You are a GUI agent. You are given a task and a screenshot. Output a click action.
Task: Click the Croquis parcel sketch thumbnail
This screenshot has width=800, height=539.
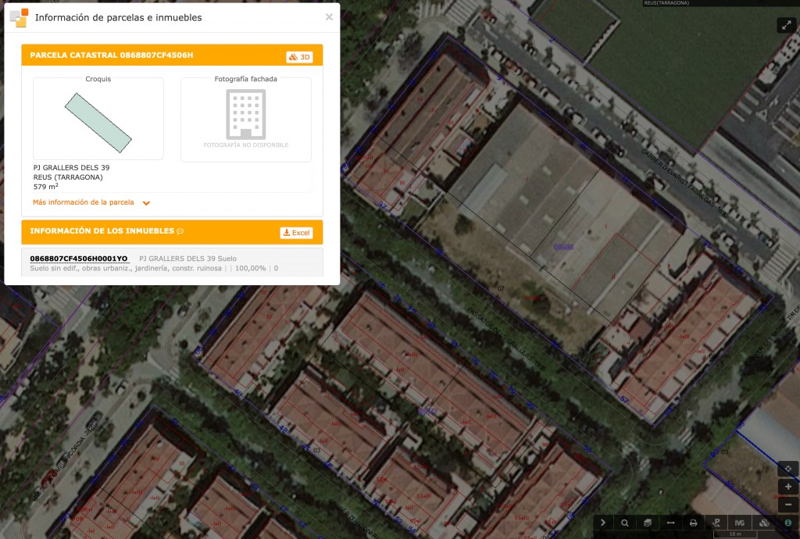tap(98, 119)
